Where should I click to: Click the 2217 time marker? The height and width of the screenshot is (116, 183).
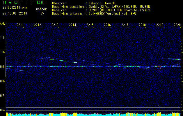pos(125,25)
